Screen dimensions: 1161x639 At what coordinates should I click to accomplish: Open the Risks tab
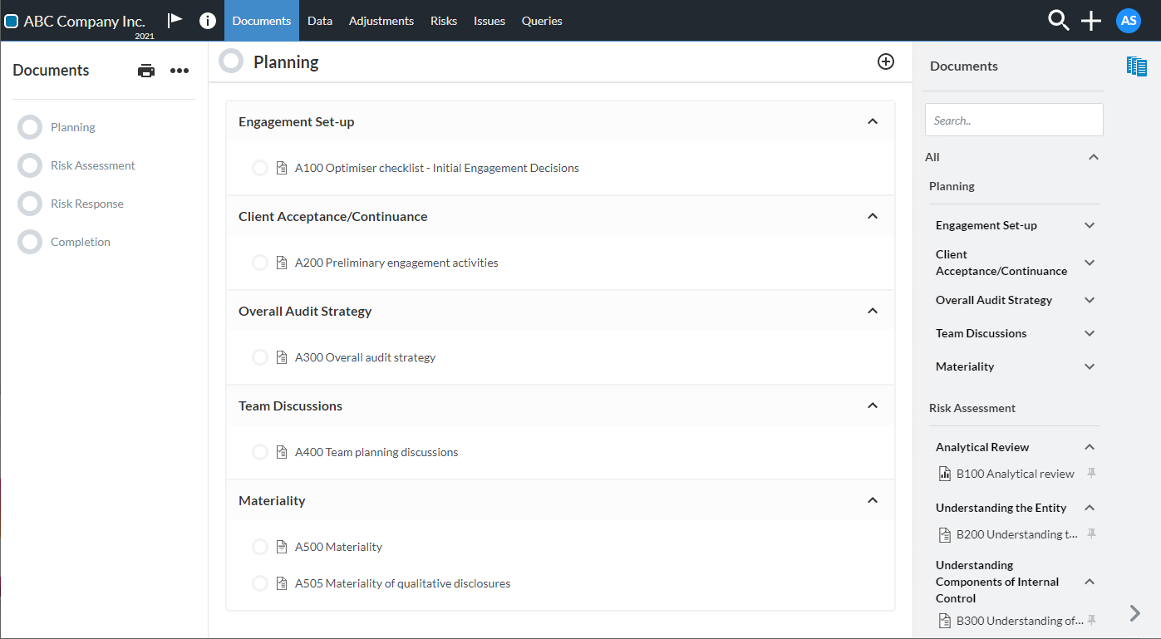444,21
